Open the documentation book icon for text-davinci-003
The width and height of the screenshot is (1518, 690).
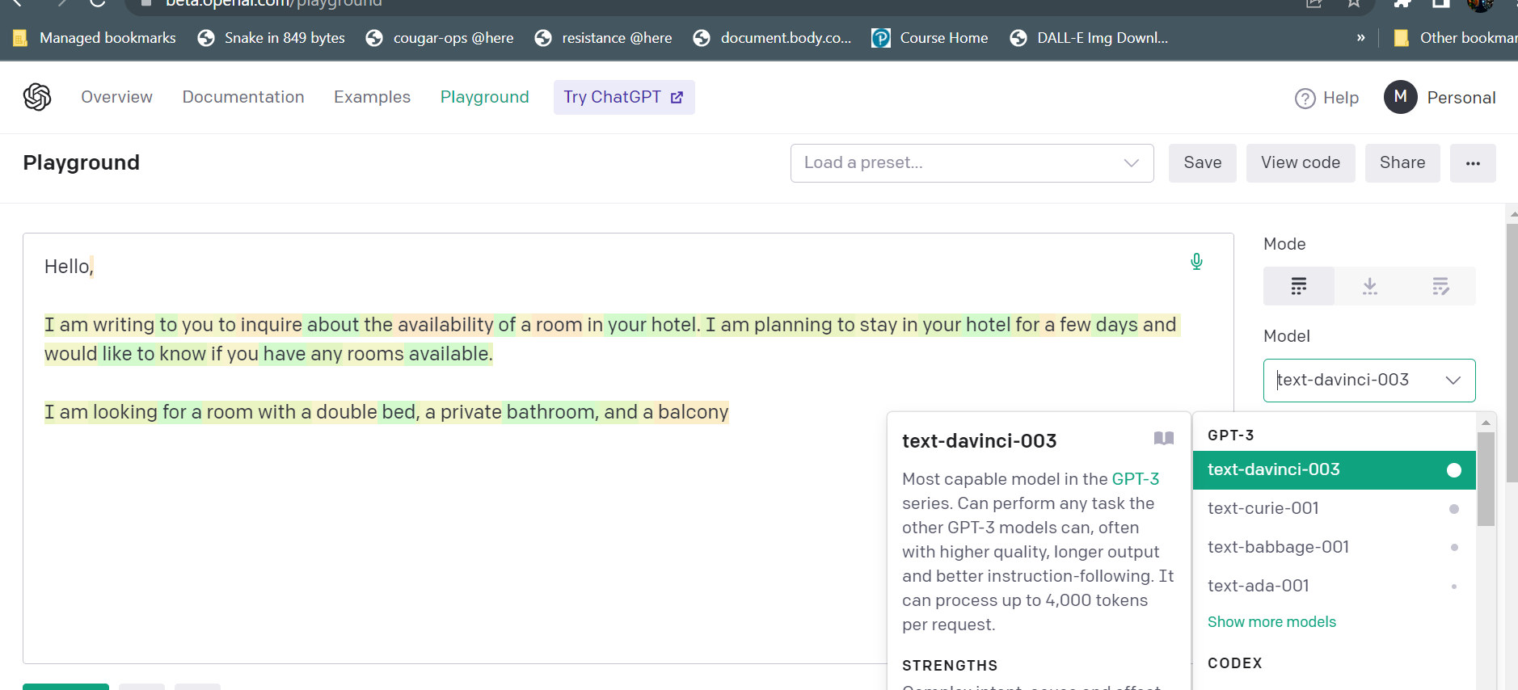click(x=1164, y=438)
